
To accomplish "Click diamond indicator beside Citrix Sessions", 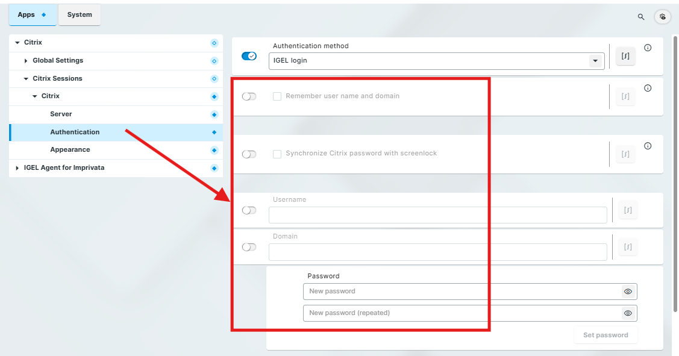I will click(x=214, y=79).
